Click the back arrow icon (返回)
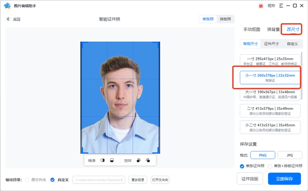 (x=8, y=19)
